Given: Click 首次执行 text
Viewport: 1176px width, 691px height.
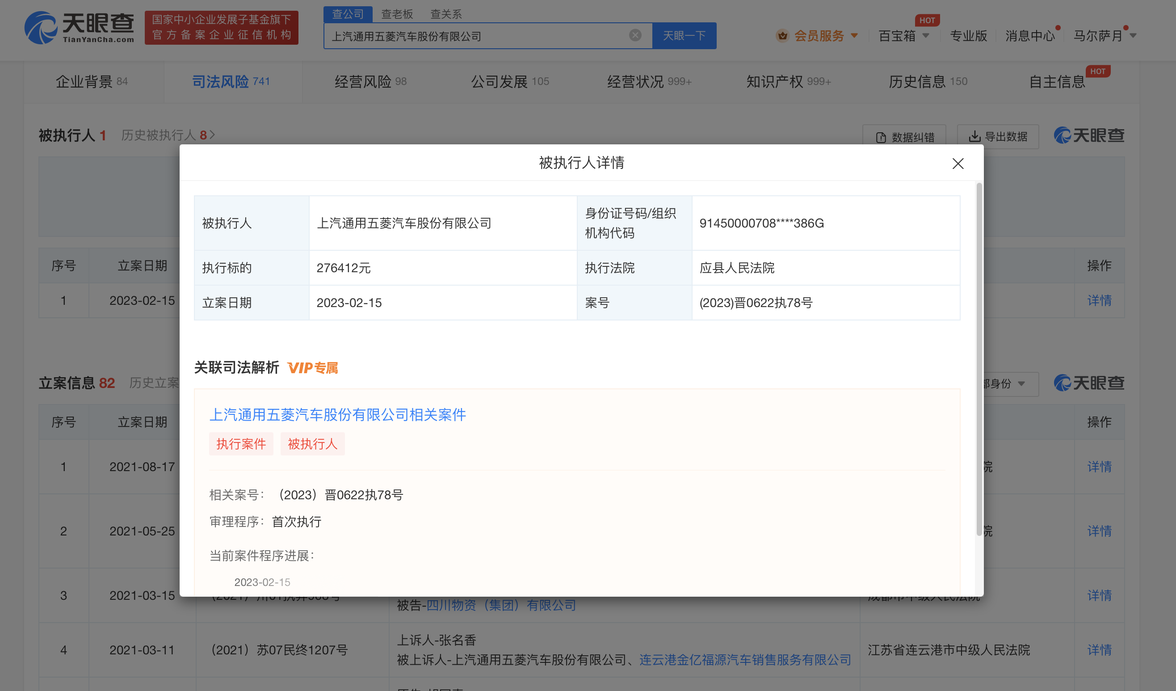Looking at the screenshot, I should click(296, 522).
